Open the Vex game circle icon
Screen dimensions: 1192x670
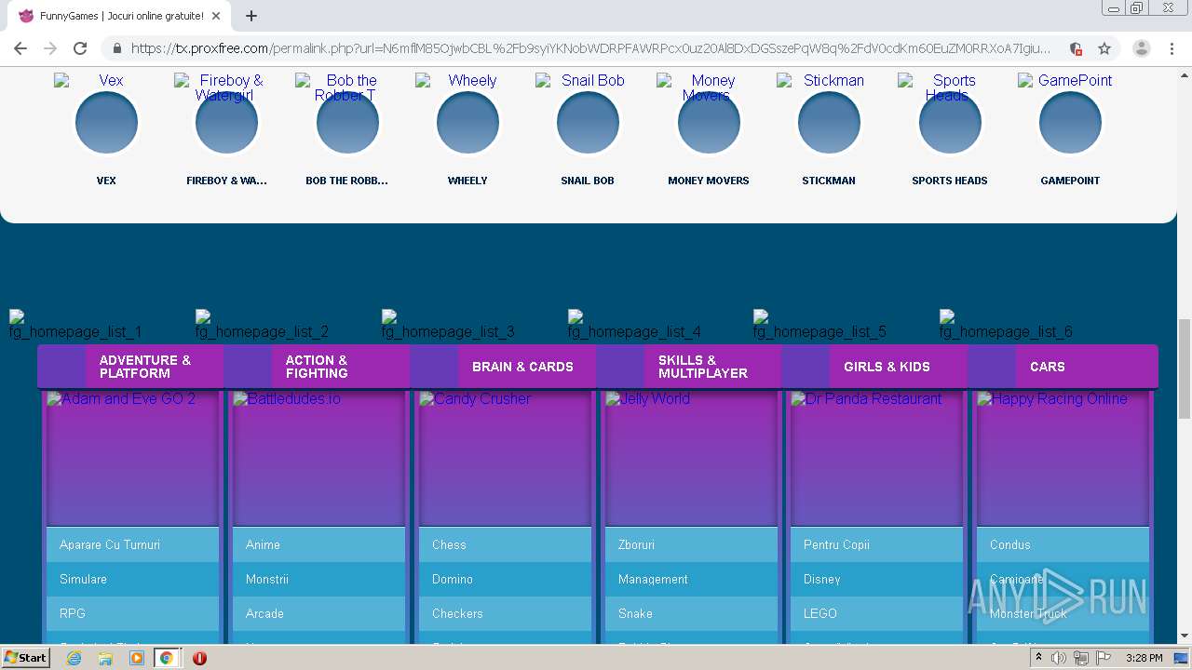(106, 122)
